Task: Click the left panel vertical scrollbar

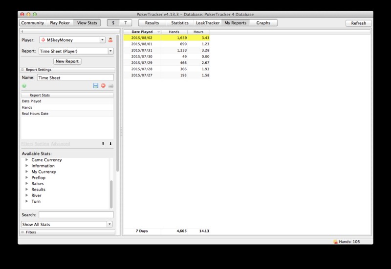Action: click(x=117, y=103)
